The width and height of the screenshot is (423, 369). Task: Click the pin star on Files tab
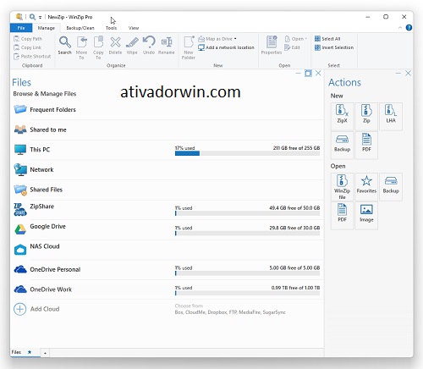pyautogui.click(x=30, y=352)
